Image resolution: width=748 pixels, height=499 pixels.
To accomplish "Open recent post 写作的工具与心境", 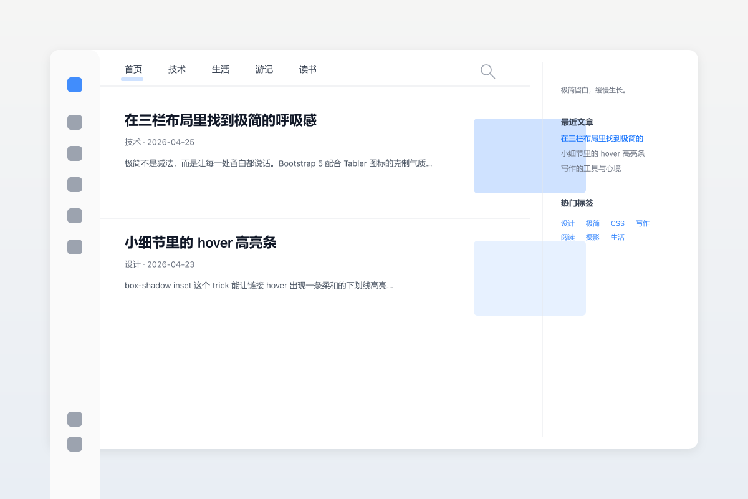I will tap(591, 168).
